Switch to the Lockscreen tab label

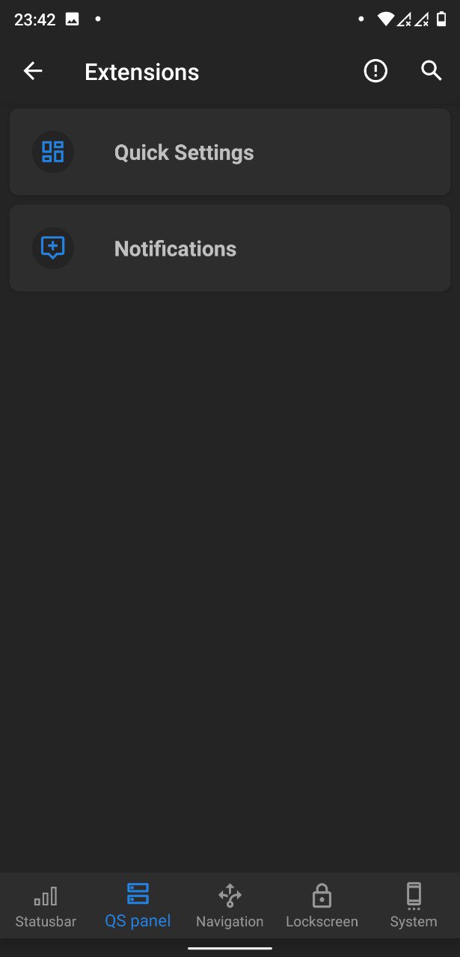[322, 922]
